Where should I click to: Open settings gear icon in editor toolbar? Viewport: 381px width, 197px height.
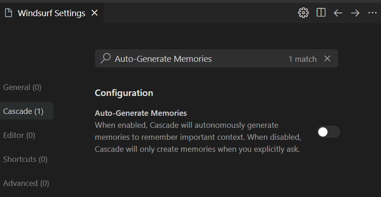click(x=303, y=12)
